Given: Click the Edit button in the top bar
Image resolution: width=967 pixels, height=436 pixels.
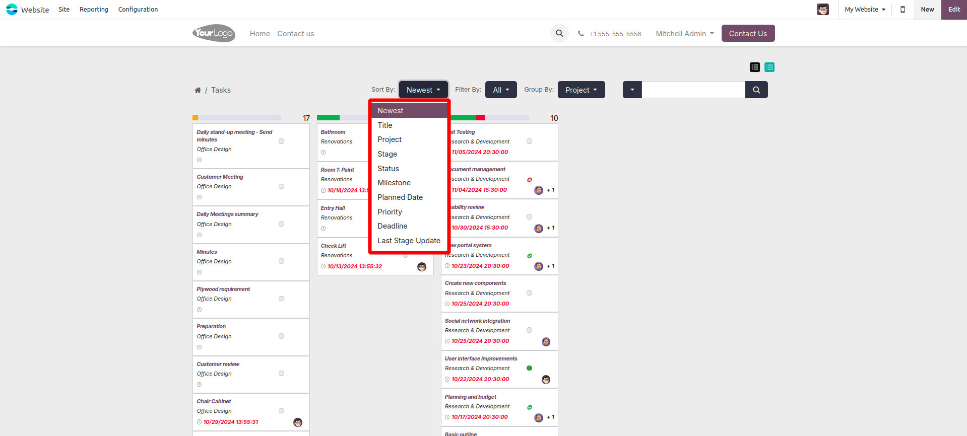Looking at the screenshot, I should click(954, 10).
